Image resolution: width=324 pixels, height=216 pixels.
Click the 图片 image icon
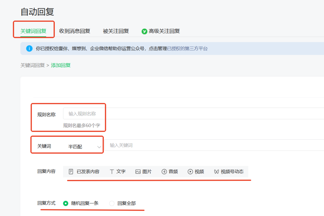pos(138,172)
